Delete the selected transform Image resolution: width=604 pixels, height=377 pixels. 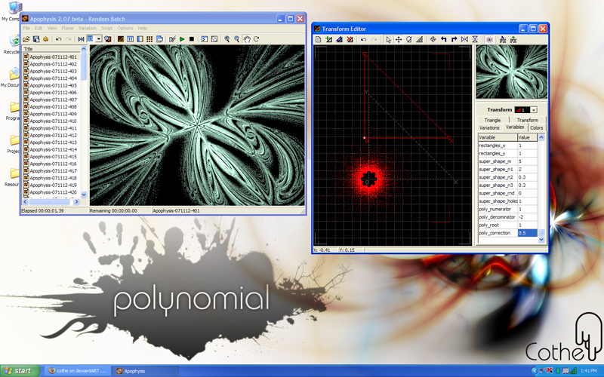point(350,39)
